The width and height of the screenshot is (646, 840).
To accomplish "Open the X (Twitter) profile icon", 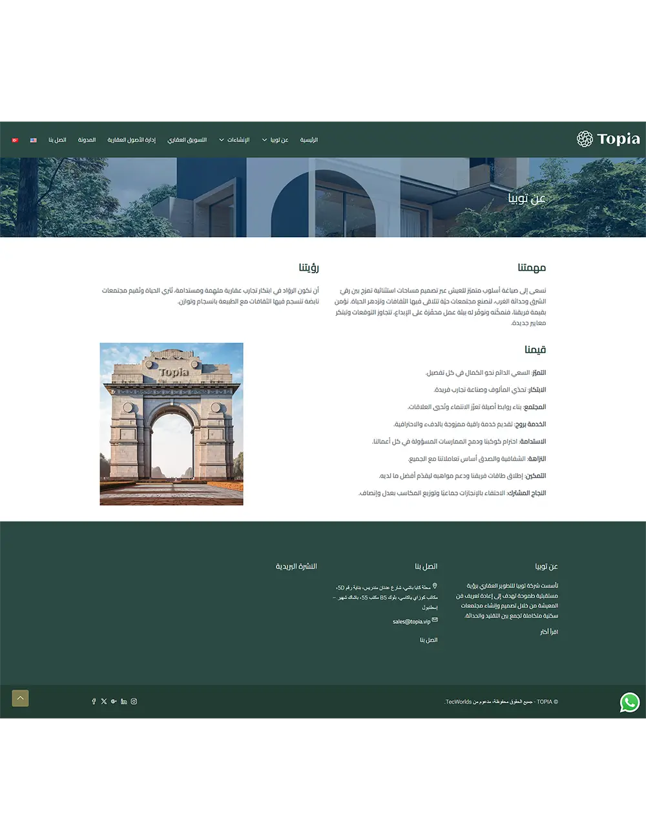I will coord(104,701).
